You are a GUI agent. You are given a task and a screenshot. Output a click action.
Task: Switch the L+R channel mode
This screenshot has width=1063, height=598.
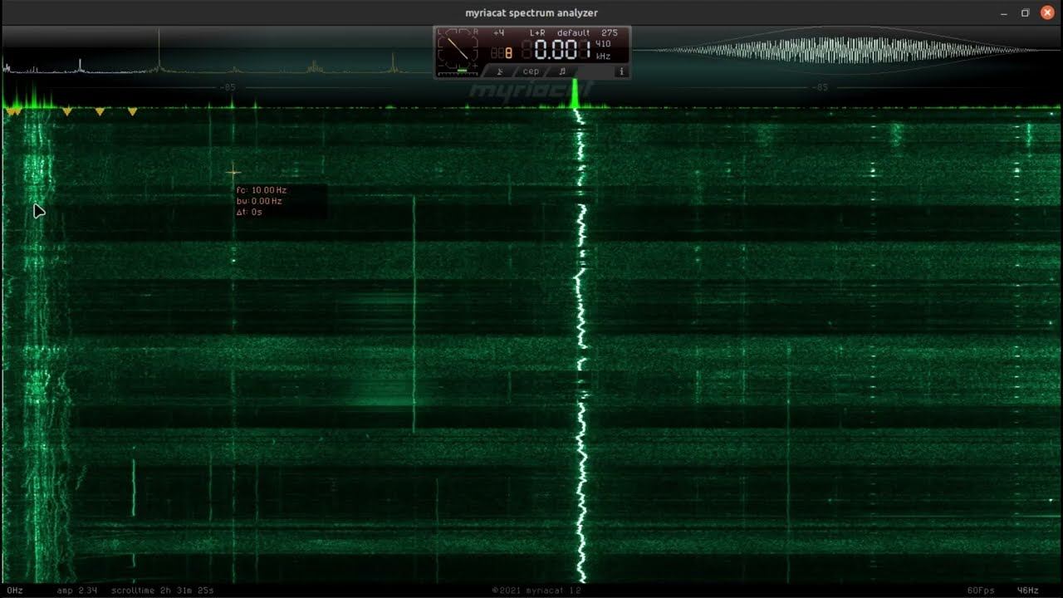tap(537, 33)
